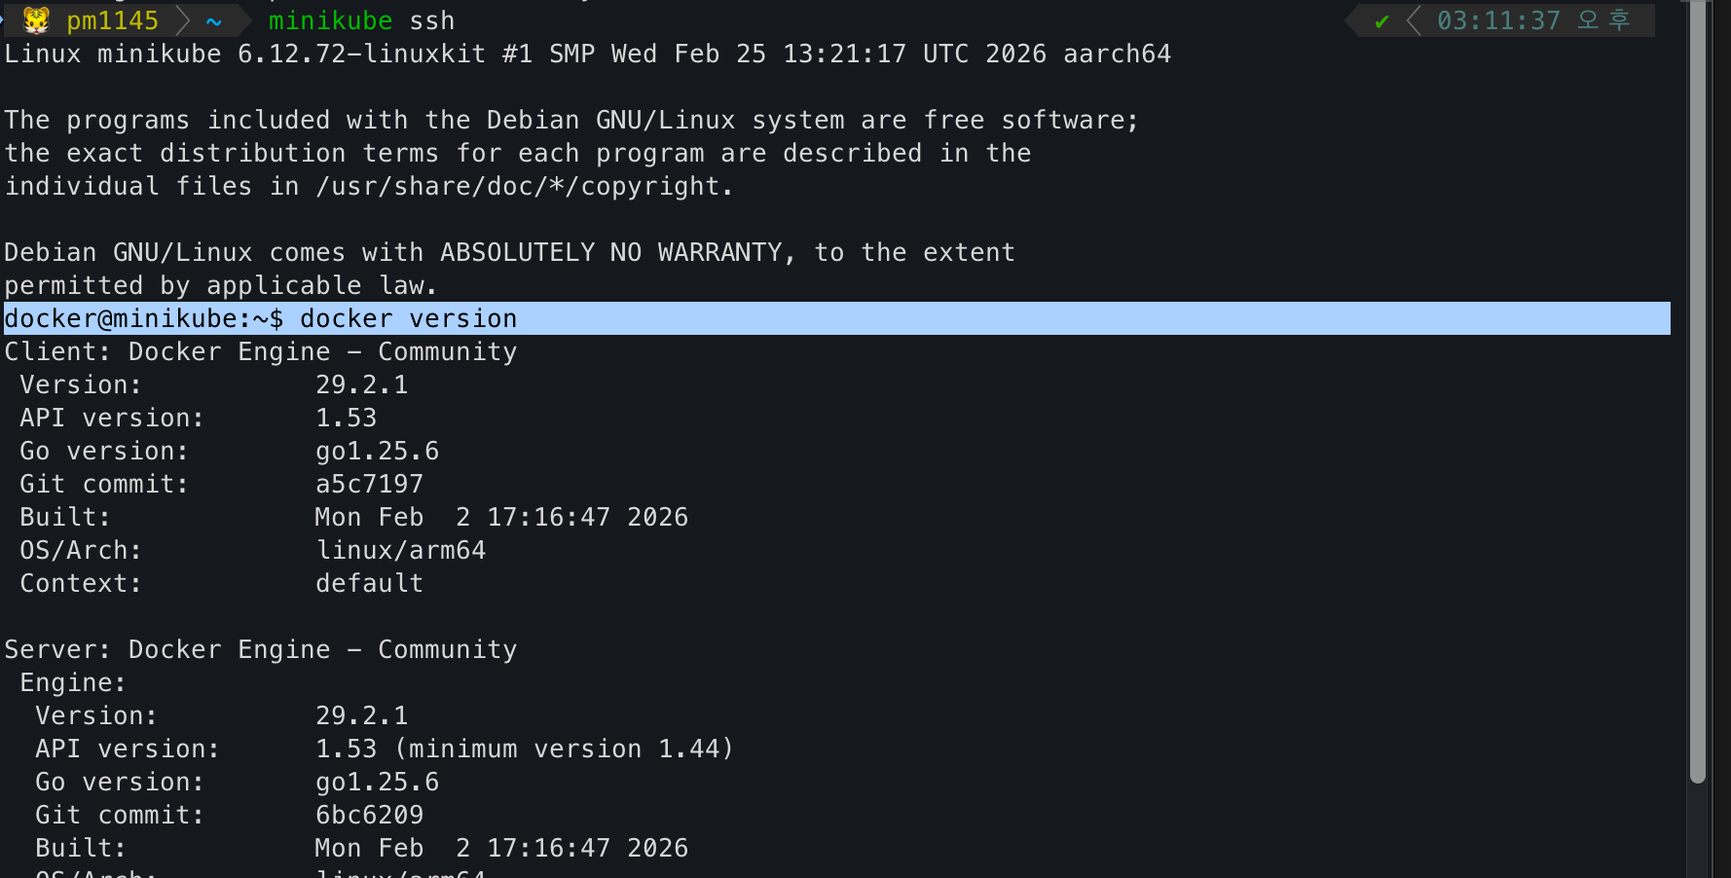Click the blue tilde home directory indicator
1731x878 pixels.
click(x=214, y=21)
